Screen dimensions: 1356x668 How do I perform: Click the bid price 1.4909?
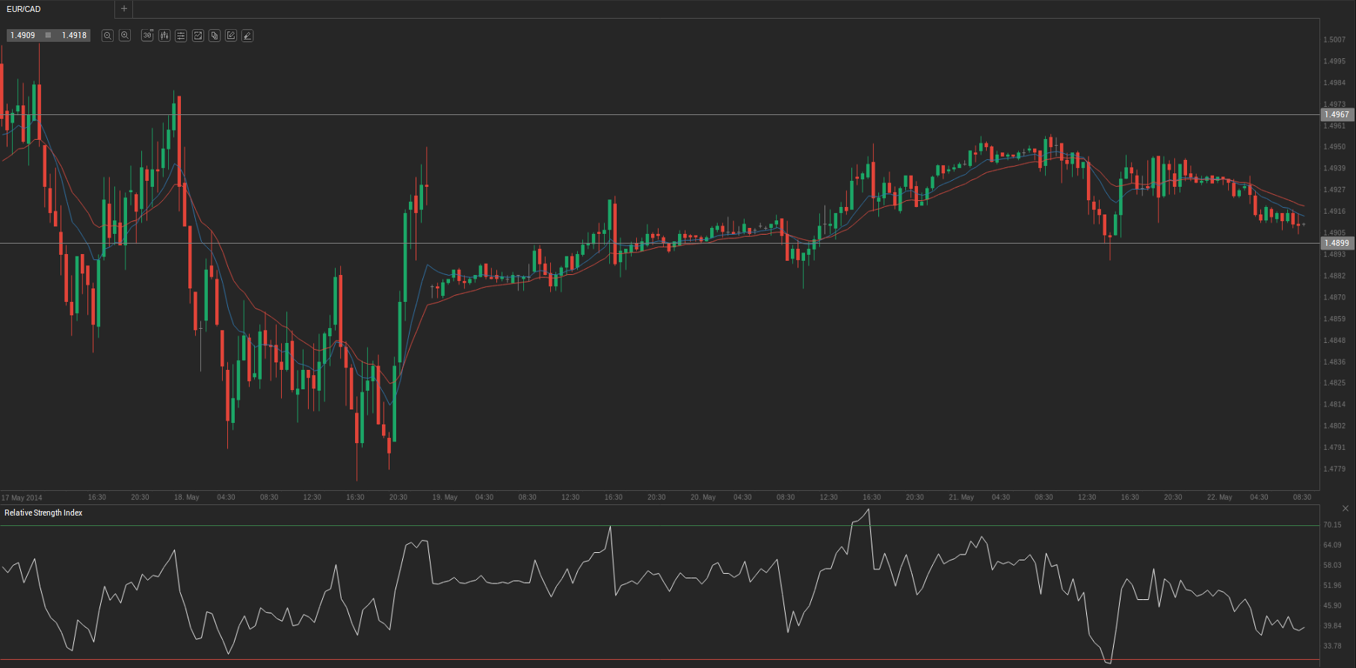(x=22, y=35)
